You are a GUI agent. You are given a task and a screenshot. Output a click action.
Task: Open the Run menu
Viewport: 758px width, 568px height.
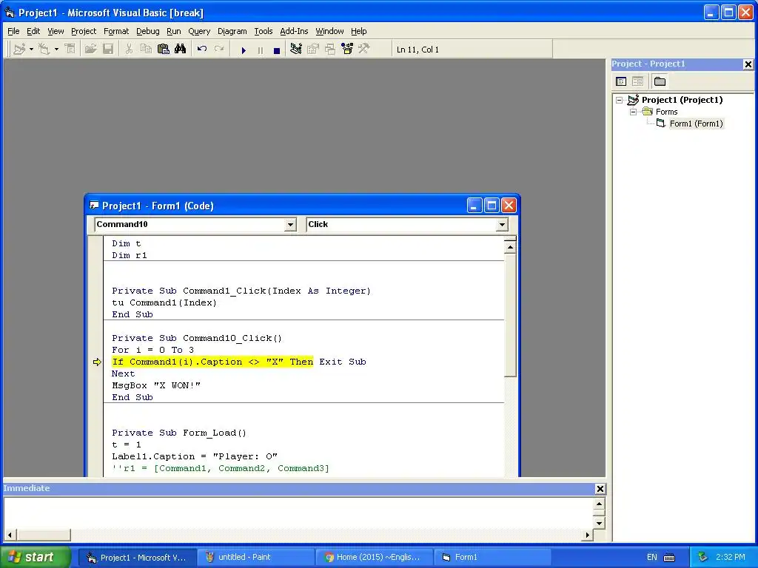coord(173,31)
